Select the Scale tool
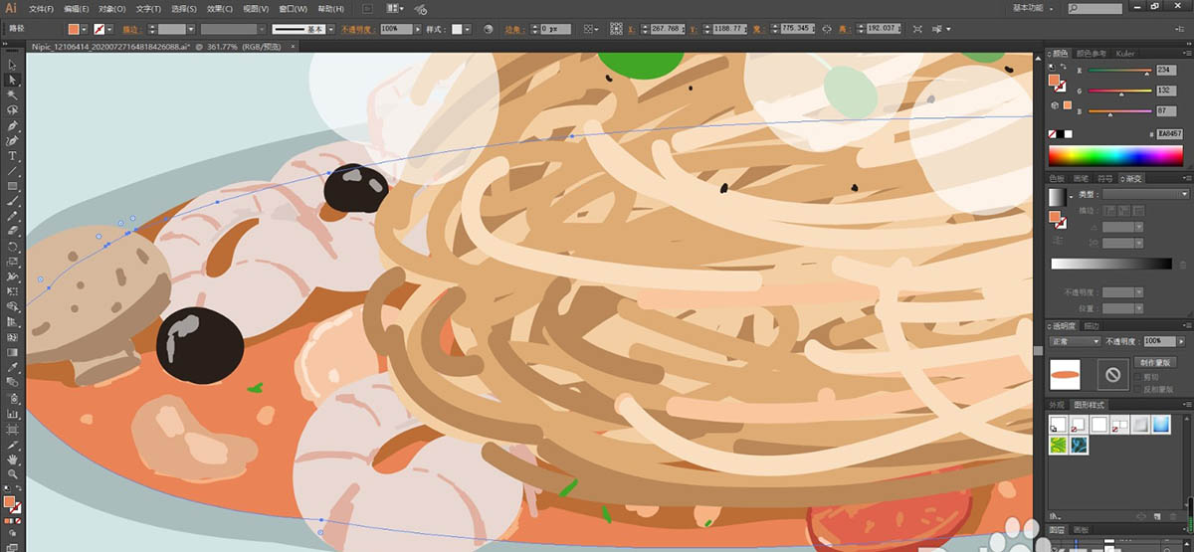1194x552 pixels. (x=13, y=261)
